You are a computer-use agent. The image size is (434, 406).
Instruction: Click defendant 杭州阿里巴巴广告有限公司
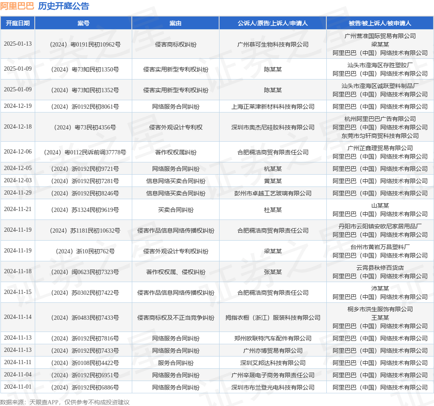[x=380, y=119]
